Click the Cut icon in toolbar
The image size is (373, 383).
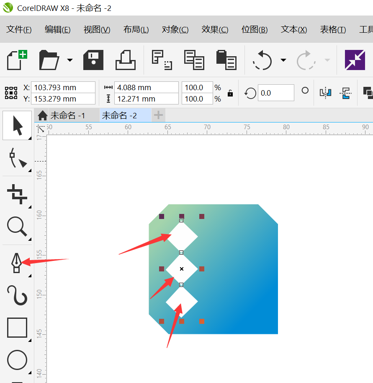[162, 60]
